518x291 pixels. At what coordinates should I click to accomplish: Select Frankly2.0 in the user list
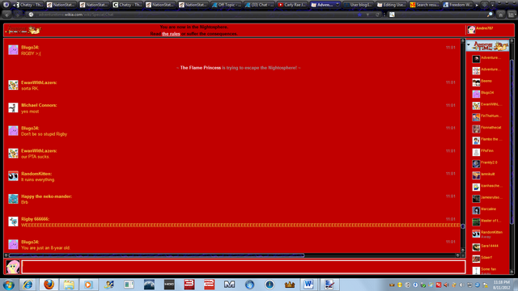(487, 163)
